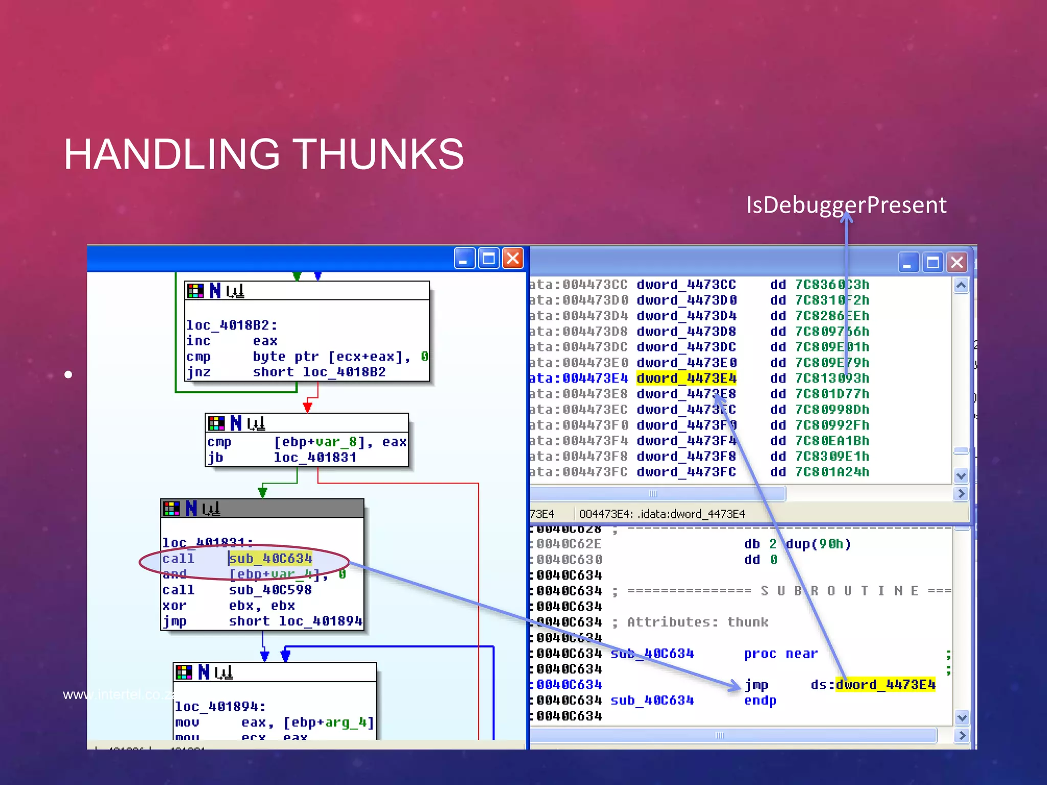Click the IsDebuggerPresent label
The width and height of the screenshot is (1047, 785).
[846, 204]
